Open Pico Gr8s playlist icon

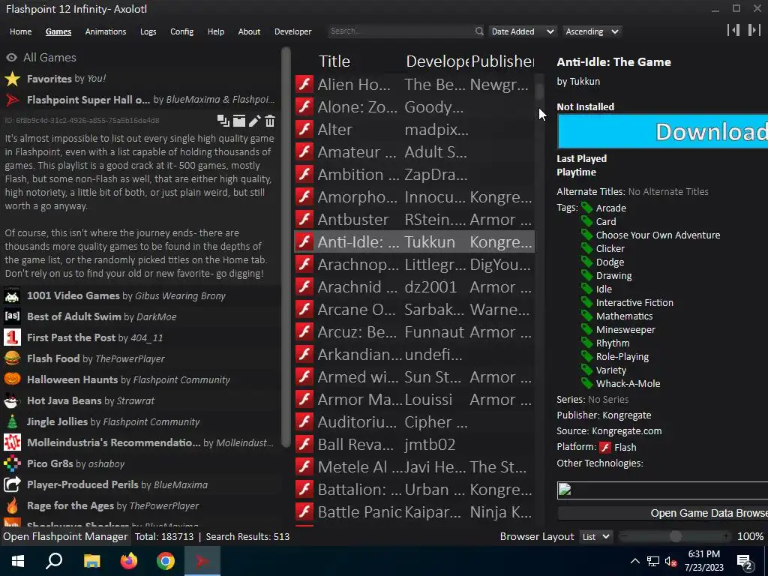click(12, 463)
